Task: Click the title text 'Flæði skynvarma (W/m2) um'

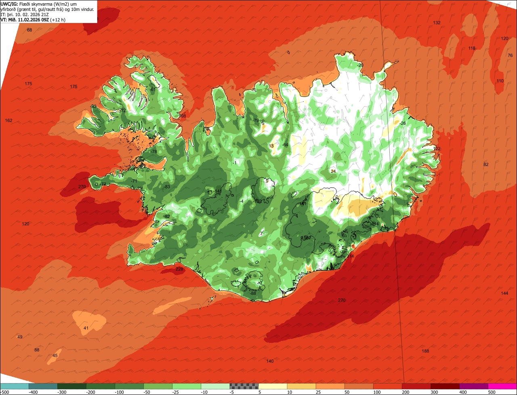Action: pyautogui.click(x=48, y=4)
